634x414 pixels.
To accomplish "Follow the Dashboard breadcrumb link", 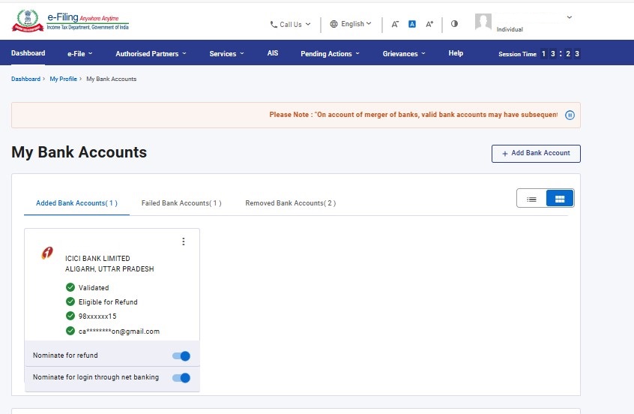I will coord(26,79).
